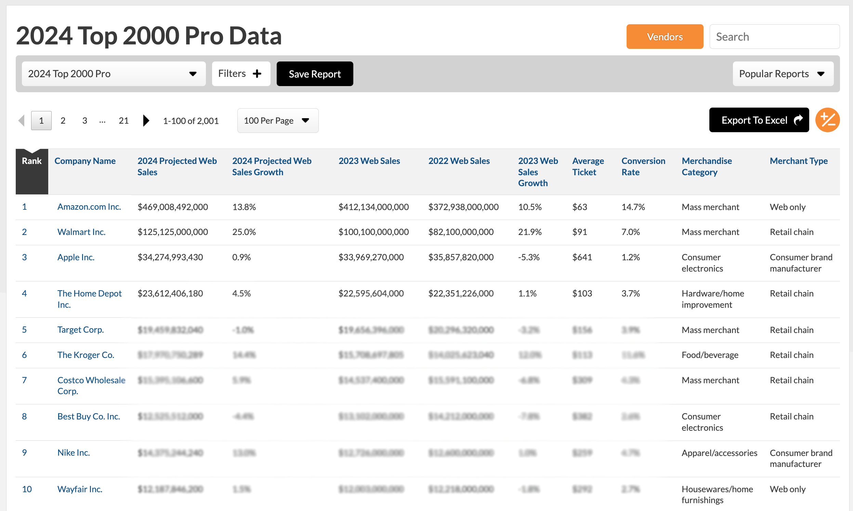
Task: Click Apple's $641 average ticket value
Action: 582,257
